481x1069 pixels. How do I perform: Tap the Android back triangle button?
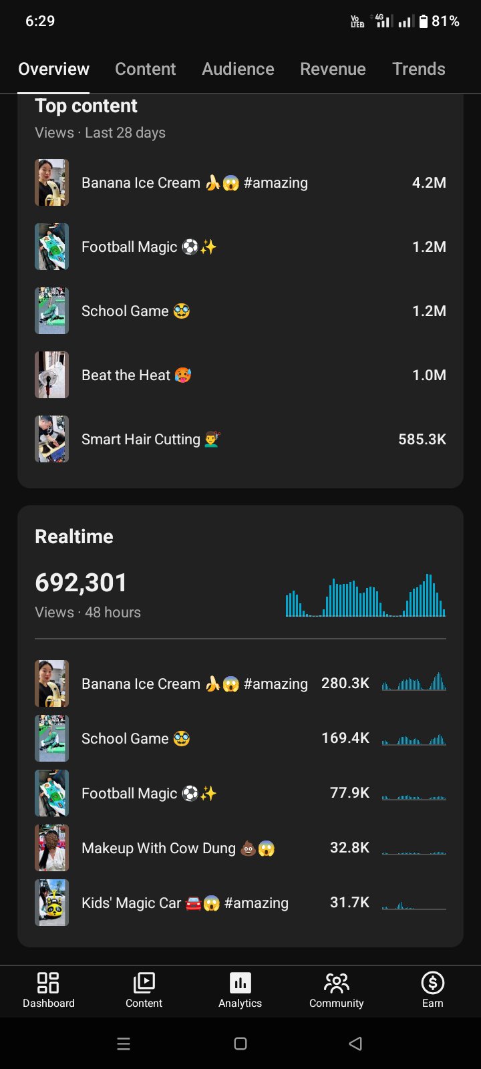[x=356, y=1044]
